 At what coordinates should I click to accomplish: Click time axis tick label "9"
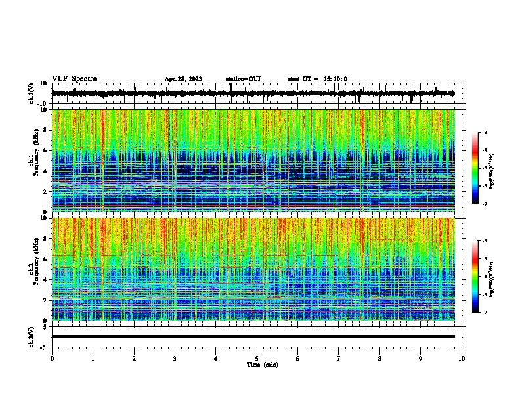click(x=420, y=359)
